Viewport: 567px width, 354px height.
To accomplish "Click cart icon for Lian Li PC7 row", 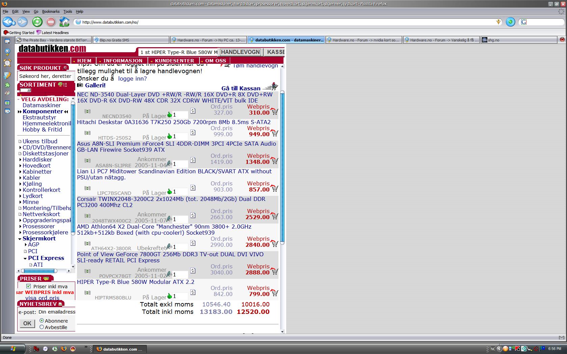I will 274,188.
